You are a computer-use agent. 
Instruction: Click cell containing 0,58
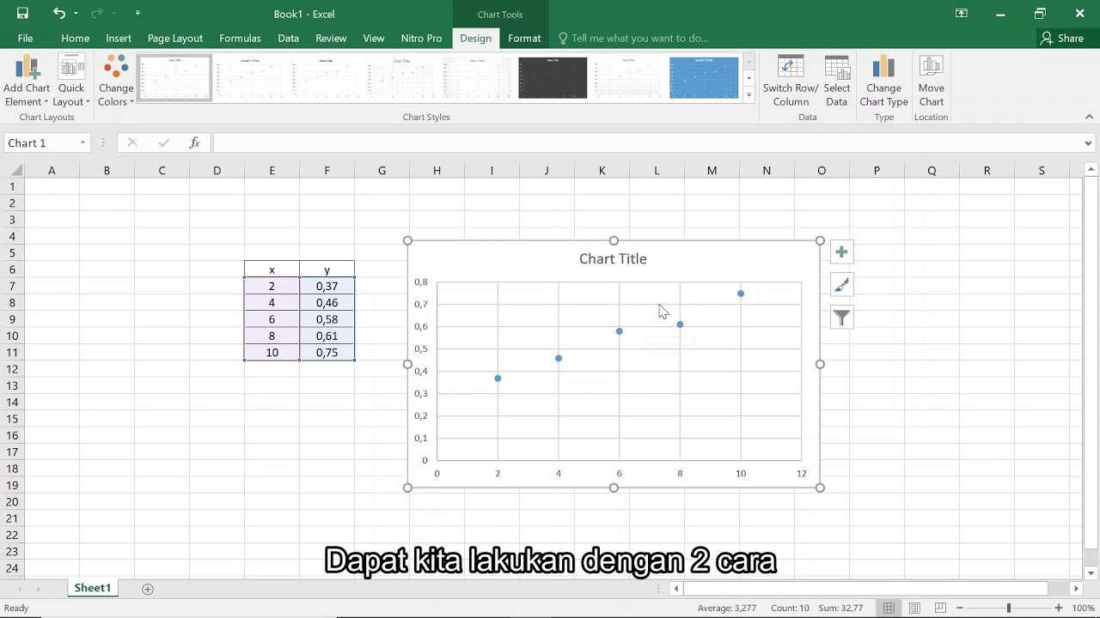pos(327,319)
